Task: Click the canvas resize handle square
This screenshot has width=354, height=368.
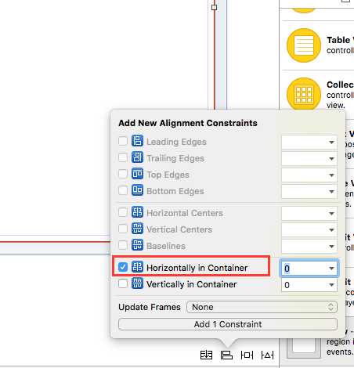Action: (214, 7)
